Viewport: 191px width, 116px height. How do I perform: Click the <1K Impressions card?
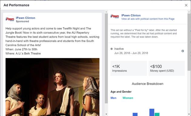(129, 68)
